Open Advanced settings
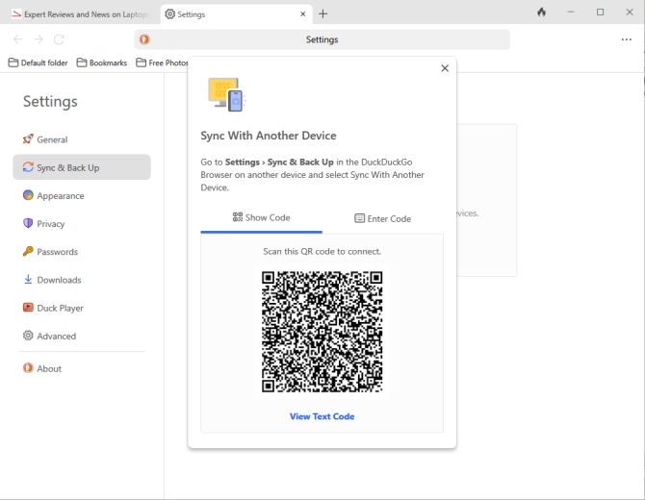The height and width of the screenshot is (500, 645). tap(56, 336)
